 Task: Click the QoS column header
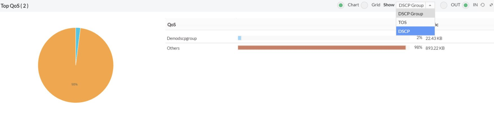tap(172, 25)
